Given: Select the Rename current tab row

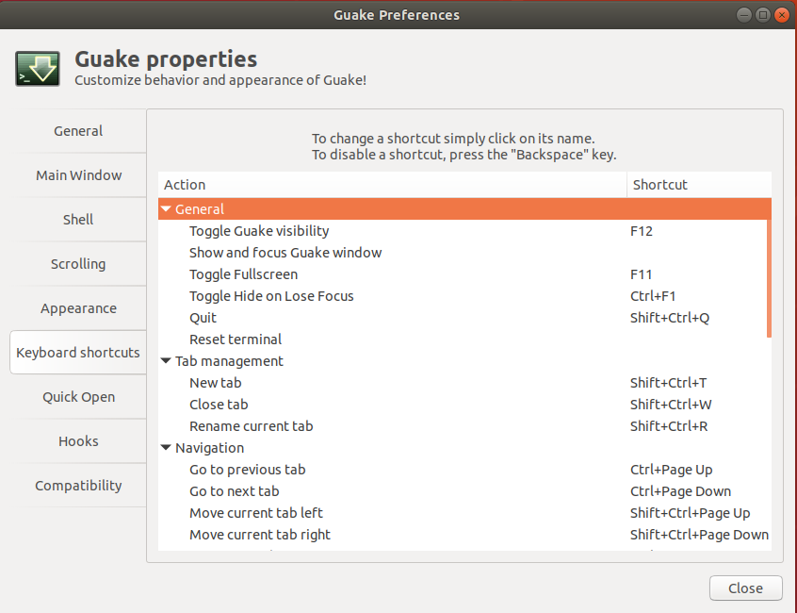Looking at the screenshot, I should 463,426.
